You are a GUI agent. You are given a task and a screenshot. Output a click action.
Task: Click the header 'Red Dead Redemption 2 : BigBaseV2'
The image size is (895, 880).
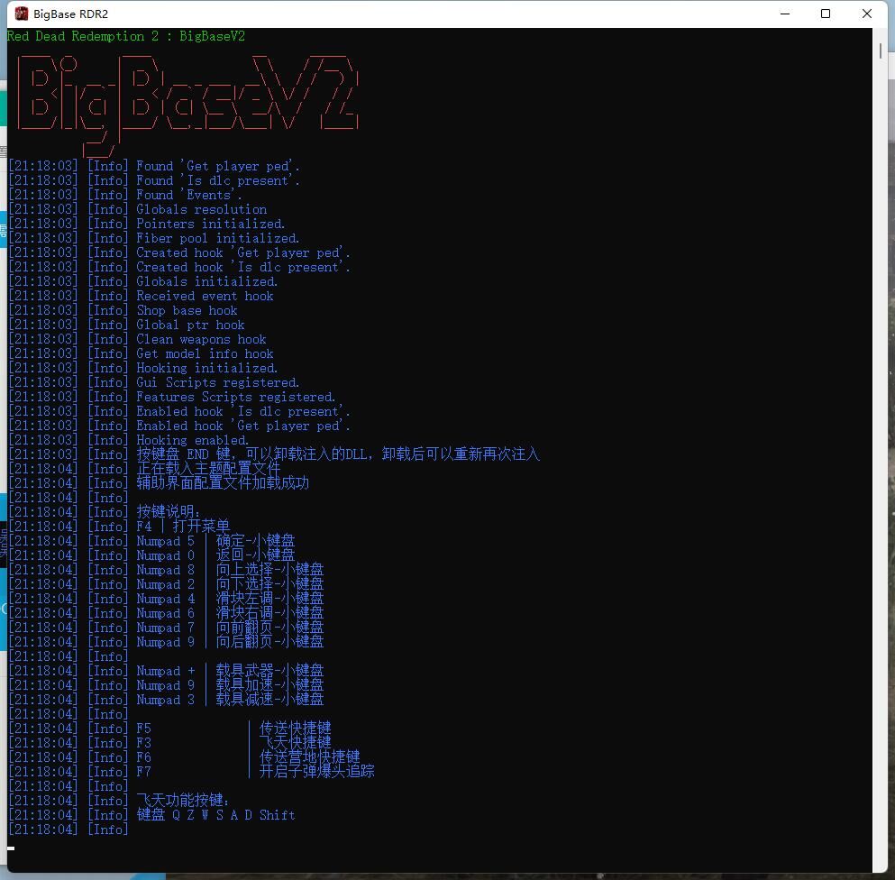tap(126, 36)
